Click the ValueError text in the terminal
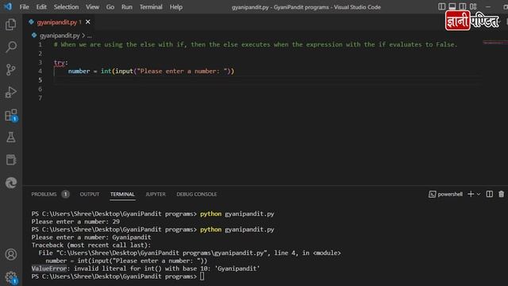Image resolution: width=508 pixels, height=286 pixels. point(49,269)
